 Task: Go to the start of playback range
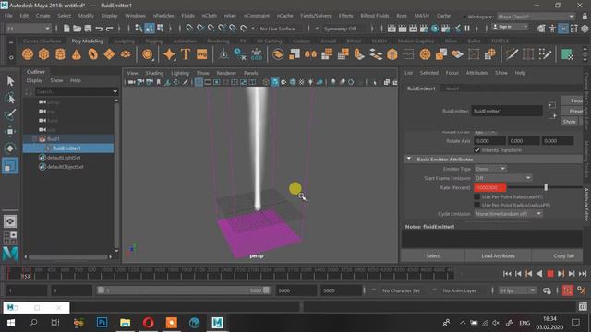pyautogui.click(x=507, y=274)
